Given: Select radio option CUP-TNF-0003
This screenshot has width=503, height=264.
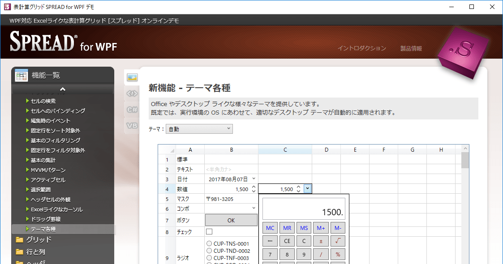Looking at the screenshot, I should point(228,258).
